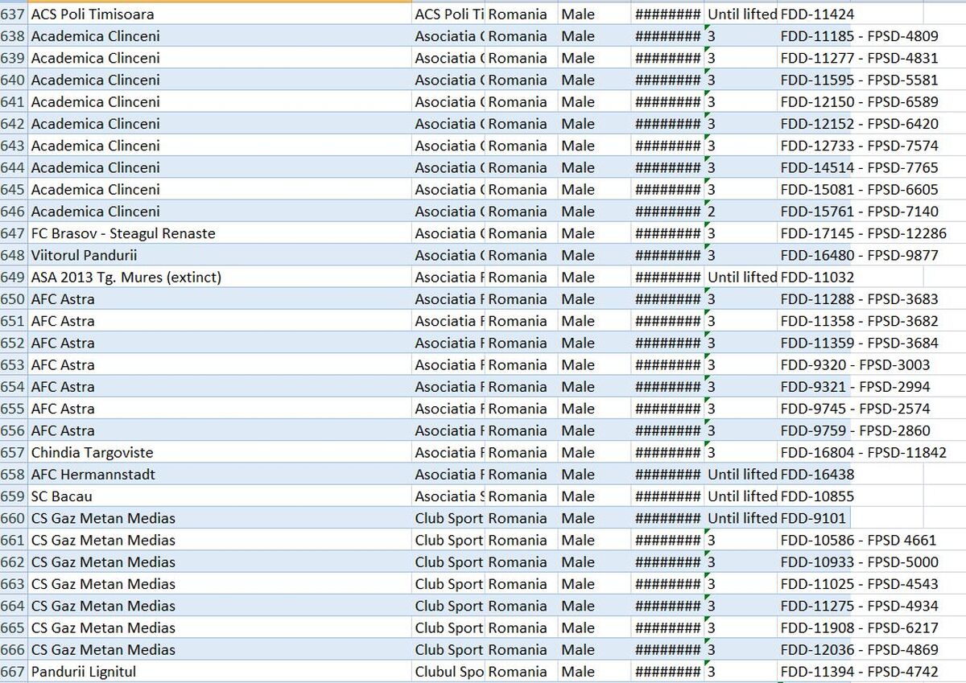This screenshot has width=966, height=683.
Task: Select the row 649 header
Action: coord(14,277)
